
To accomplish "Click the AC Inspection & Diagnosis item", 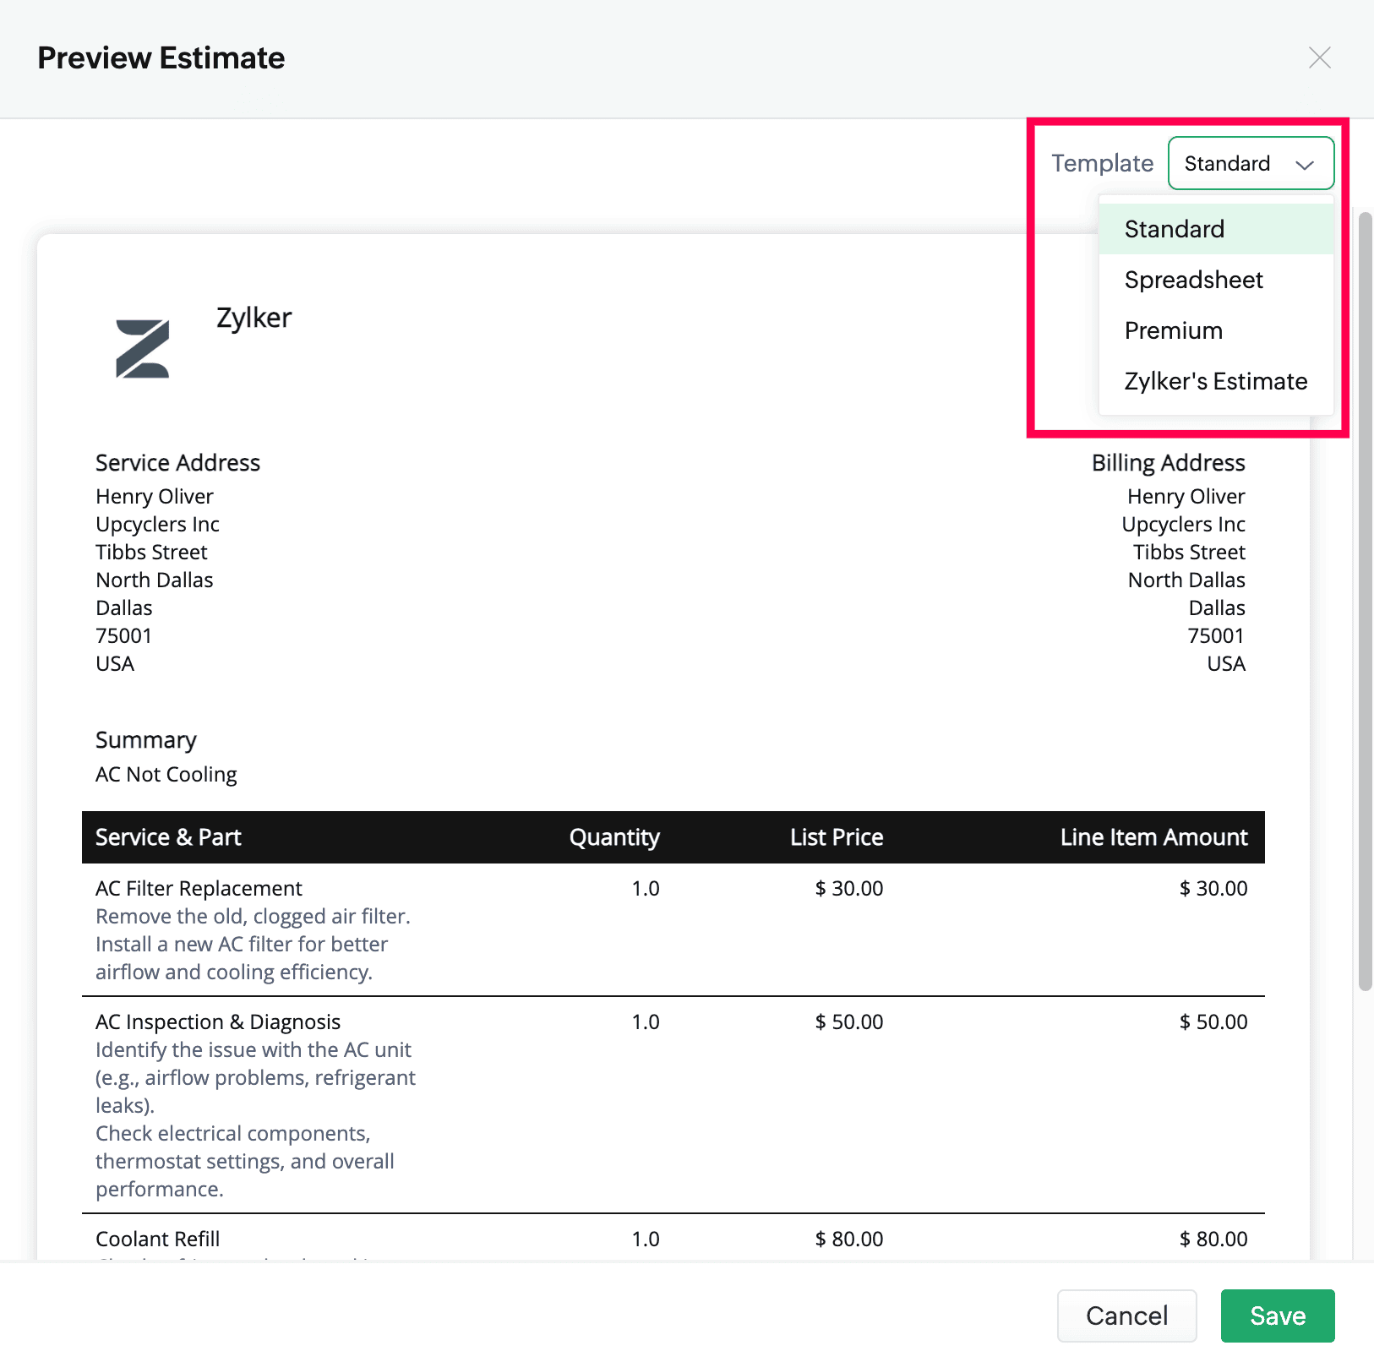I will (218, 1021).
